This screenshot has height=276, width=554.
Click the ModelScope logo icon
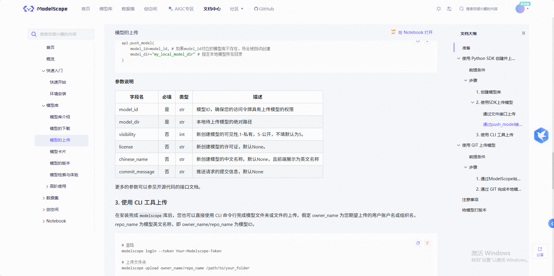click(x=28, y=9)
